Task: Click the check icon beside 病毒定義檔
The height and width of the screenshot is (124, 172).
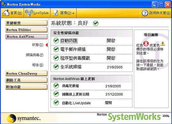Action: (56, 86)
